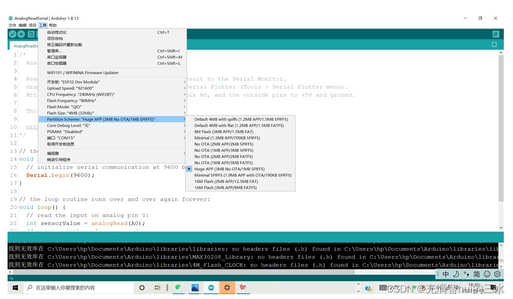The image size is (513, 299).
Task: Toggle IME 中 Chinese mode indicator
Action: point(446,274)
